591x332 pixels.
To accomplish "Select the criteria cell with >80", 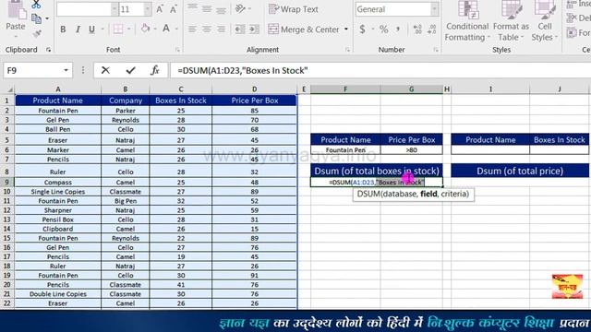I will pyautogui.click(x=411, y=149).
